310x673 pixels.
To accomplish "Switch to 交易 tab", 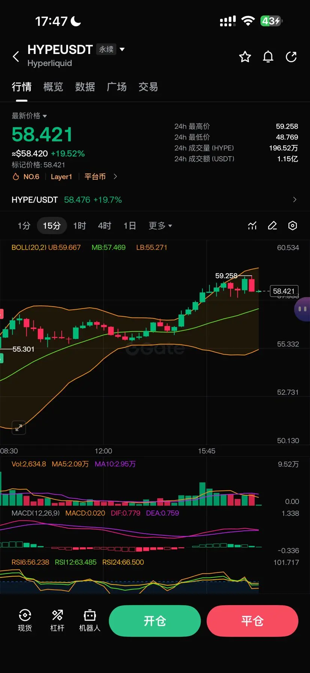I will pyautogui.click(x=148, y=87).
